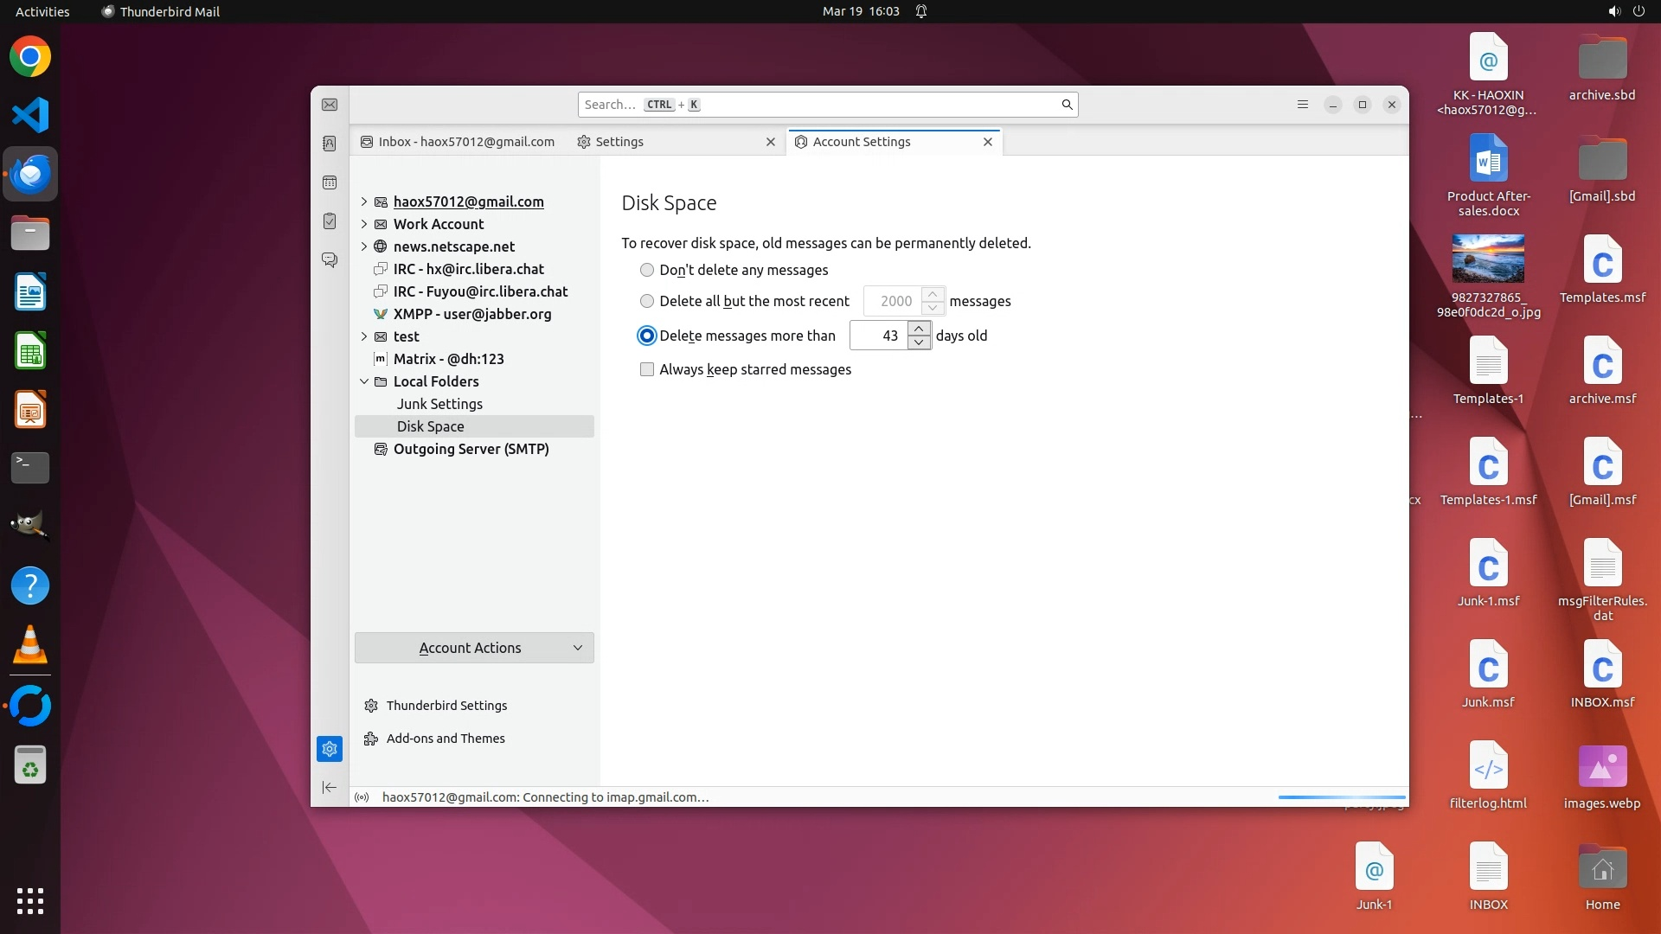This screenshot has height=934, width=1661.
Task: Open Thunderbird Settings link
Action: [446, 706]
